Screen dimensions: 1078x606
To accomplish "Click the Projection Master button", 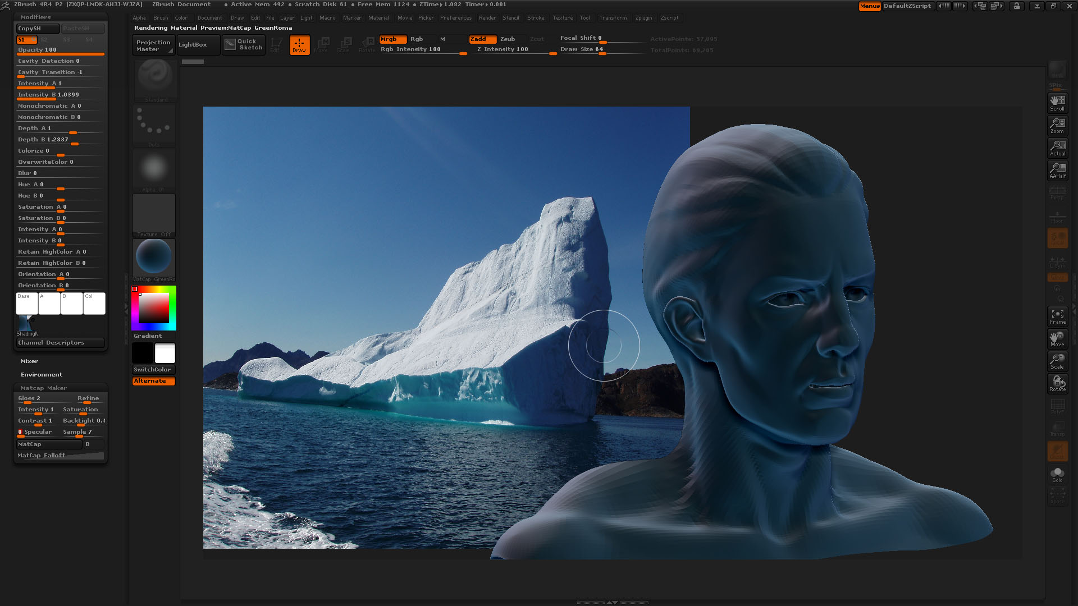I will [x=153, y=45].
